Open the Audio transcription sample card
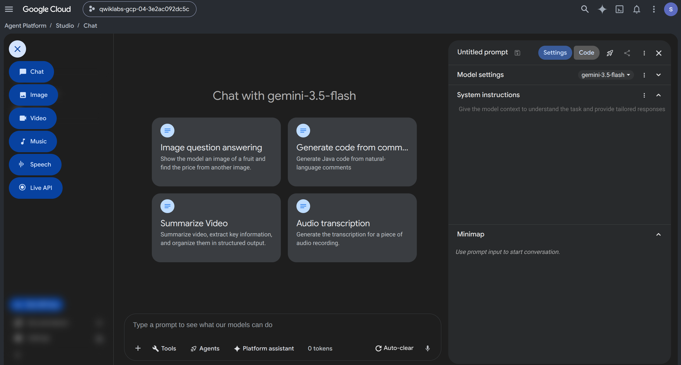The height and width of the screenshot is (365, 681). click(x=352, y=228)
